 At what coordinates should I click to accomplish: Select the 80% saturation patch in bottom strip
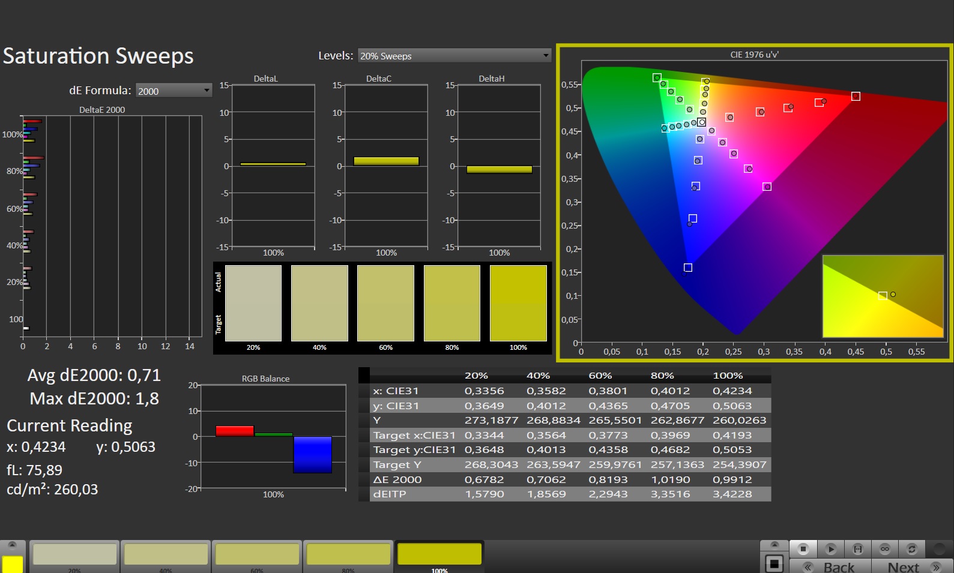pyautogui.click(x=348, y=555)
